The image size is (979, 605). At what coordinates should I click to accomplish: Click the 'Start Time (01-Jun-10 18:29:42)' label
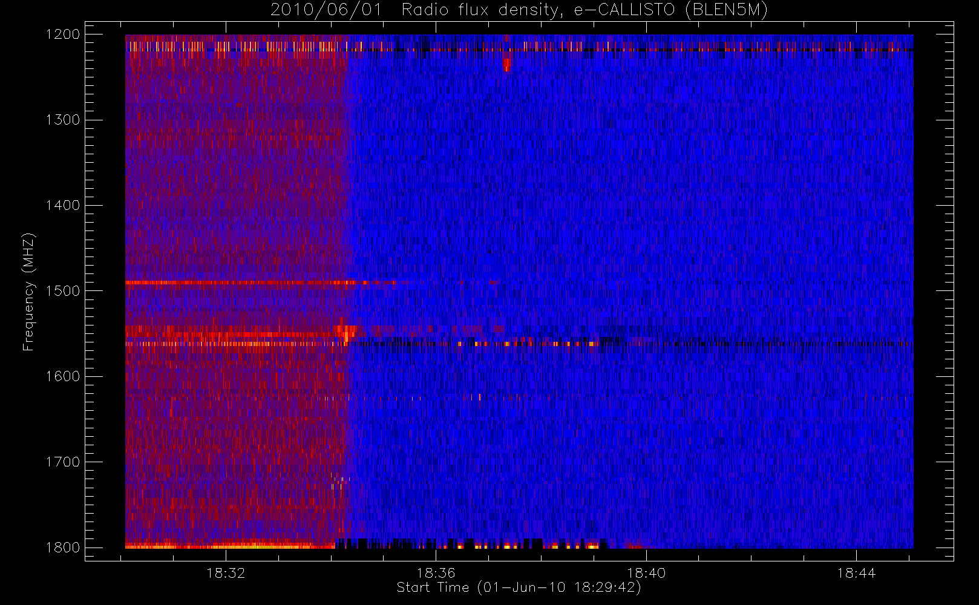519,587
